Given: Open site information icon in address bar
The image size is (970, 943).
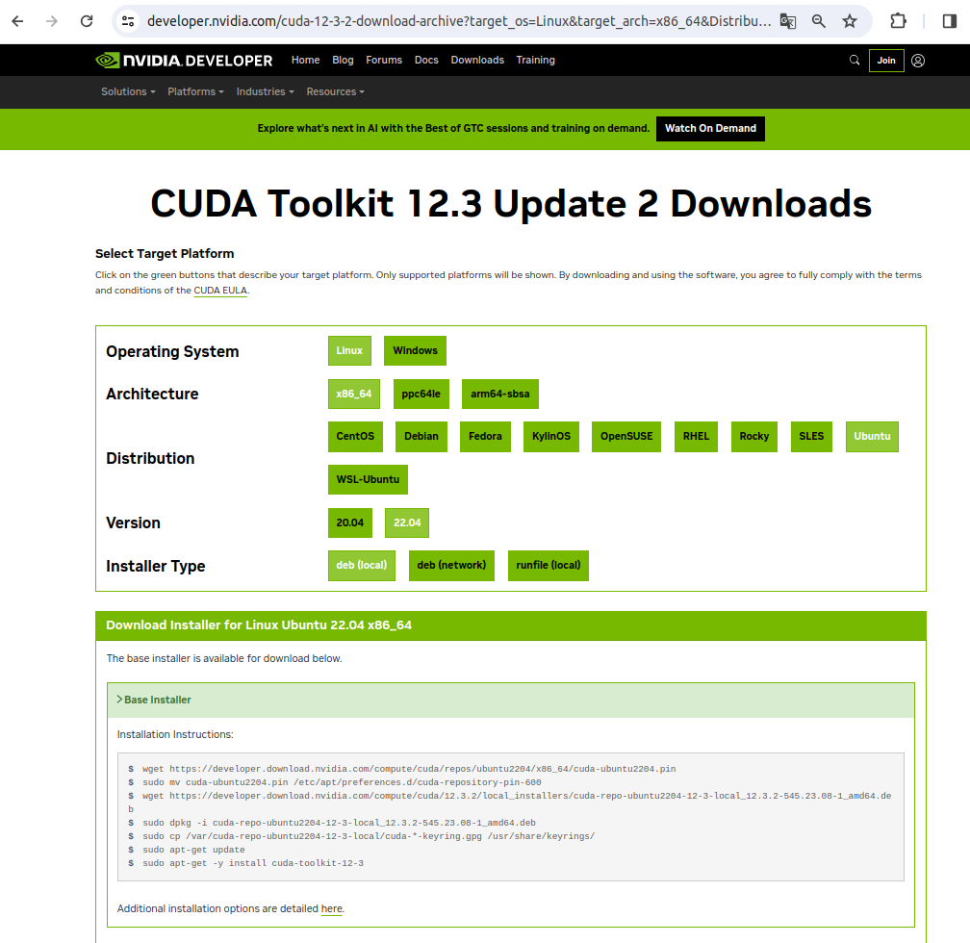Looking at the screenshot, I should [x=128, y=21].
